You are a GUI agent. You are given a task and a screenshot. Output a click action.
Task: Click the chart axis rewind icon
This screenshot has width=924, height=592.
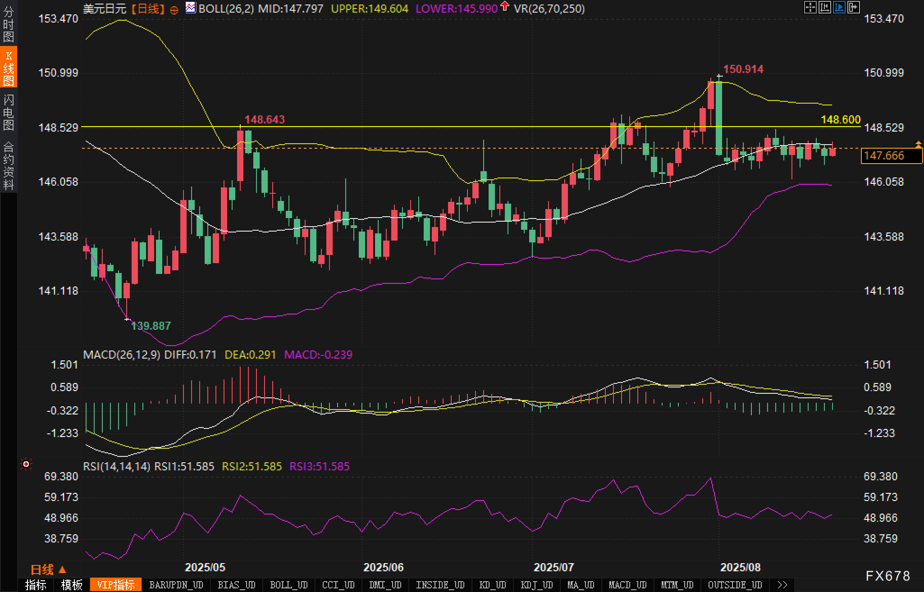click(824, 7)
